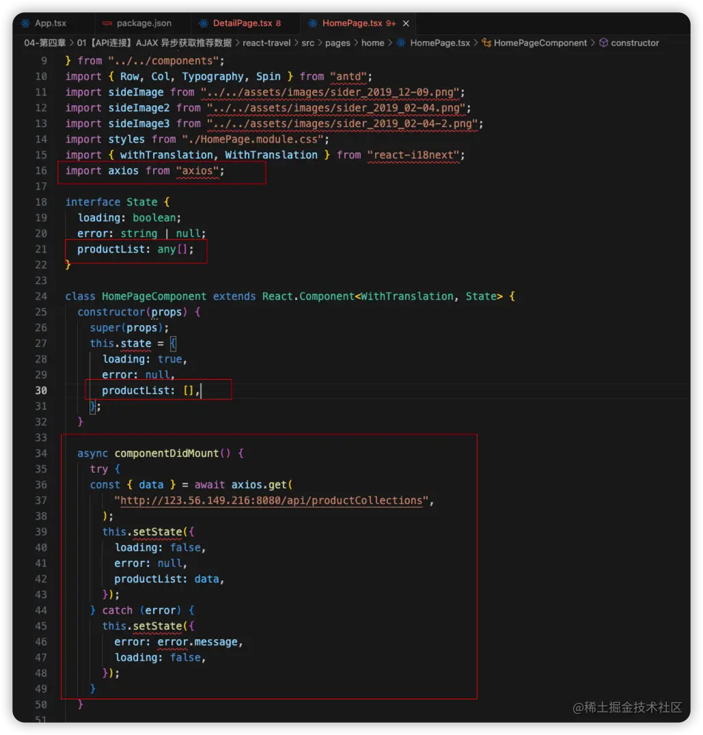Click "loading: boolean;" in State interface
The height and width of the screenshot is (735, 703).
(129, 217)
